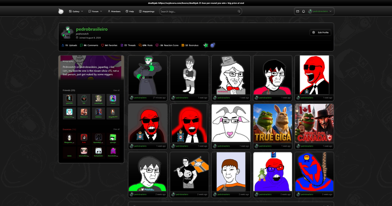
Task: Open the red face sunglasses white background thumbnail
Action: click(x=314, y=75)
